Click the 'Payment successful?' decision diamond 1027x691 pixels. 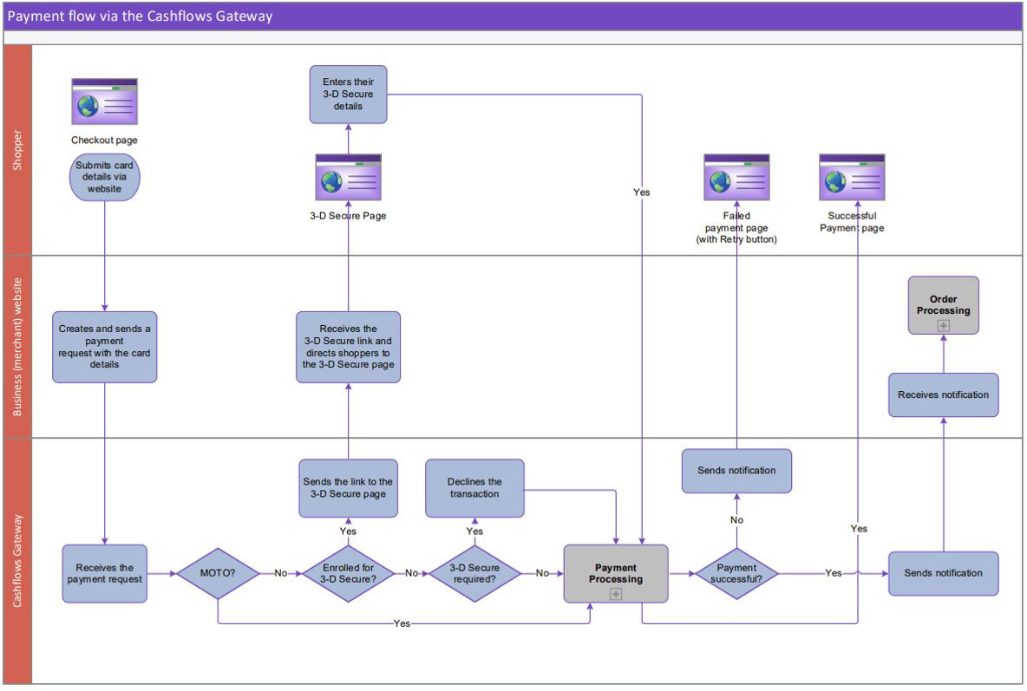(736, 574)
